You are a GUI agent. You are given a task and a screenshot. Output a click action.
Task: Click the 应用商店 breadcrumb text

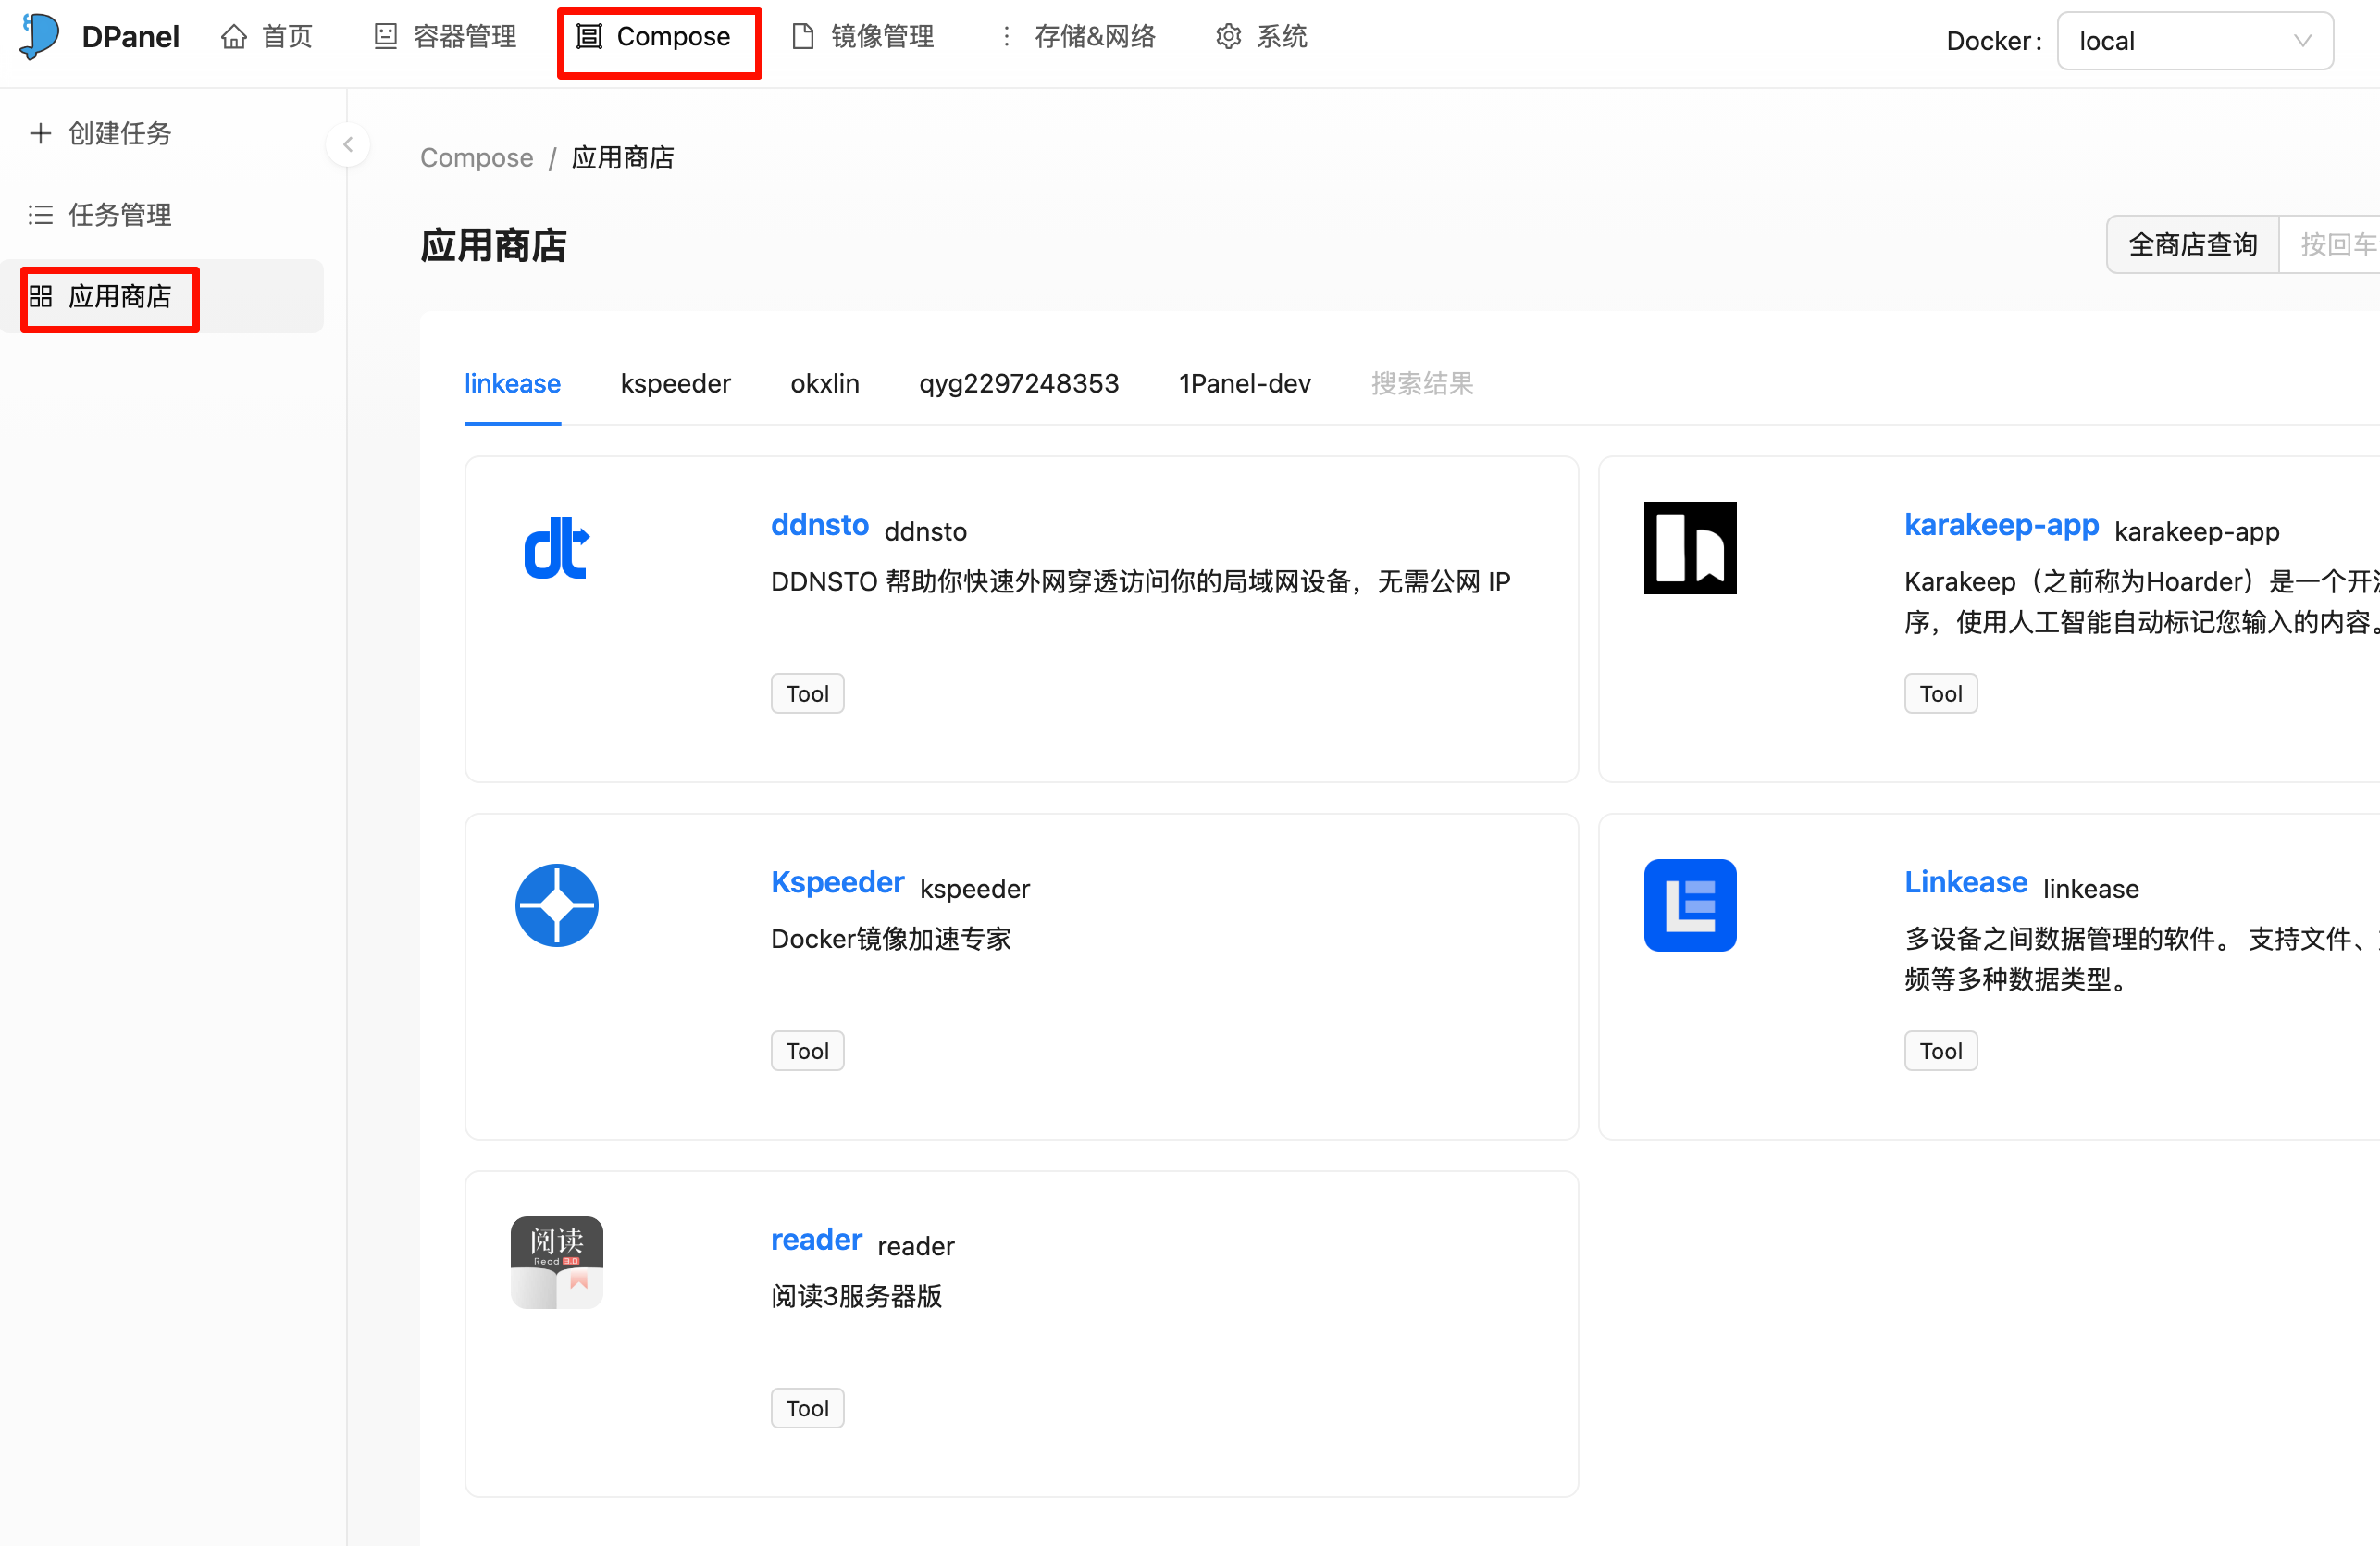tap(623, 157)
